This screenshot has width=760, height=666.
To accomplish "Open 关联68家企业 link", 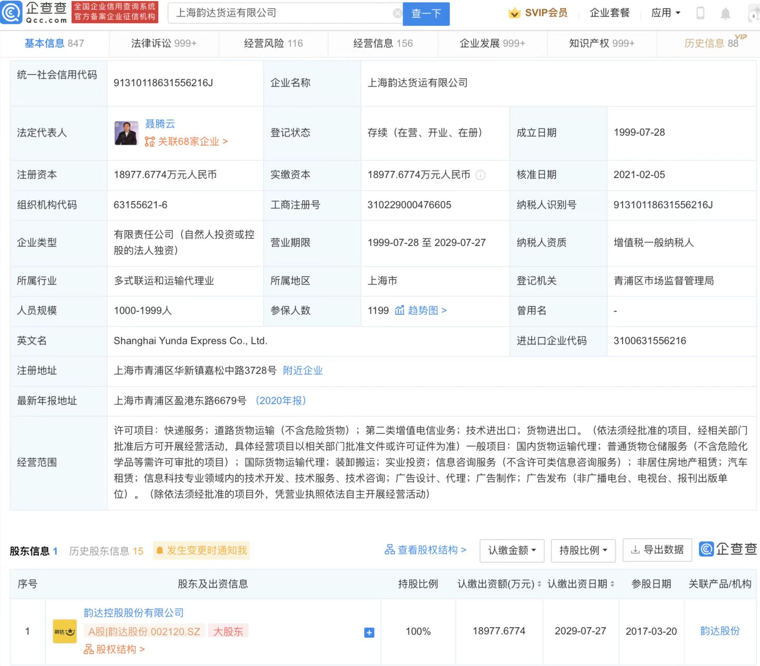I will [x=186, y=141].
